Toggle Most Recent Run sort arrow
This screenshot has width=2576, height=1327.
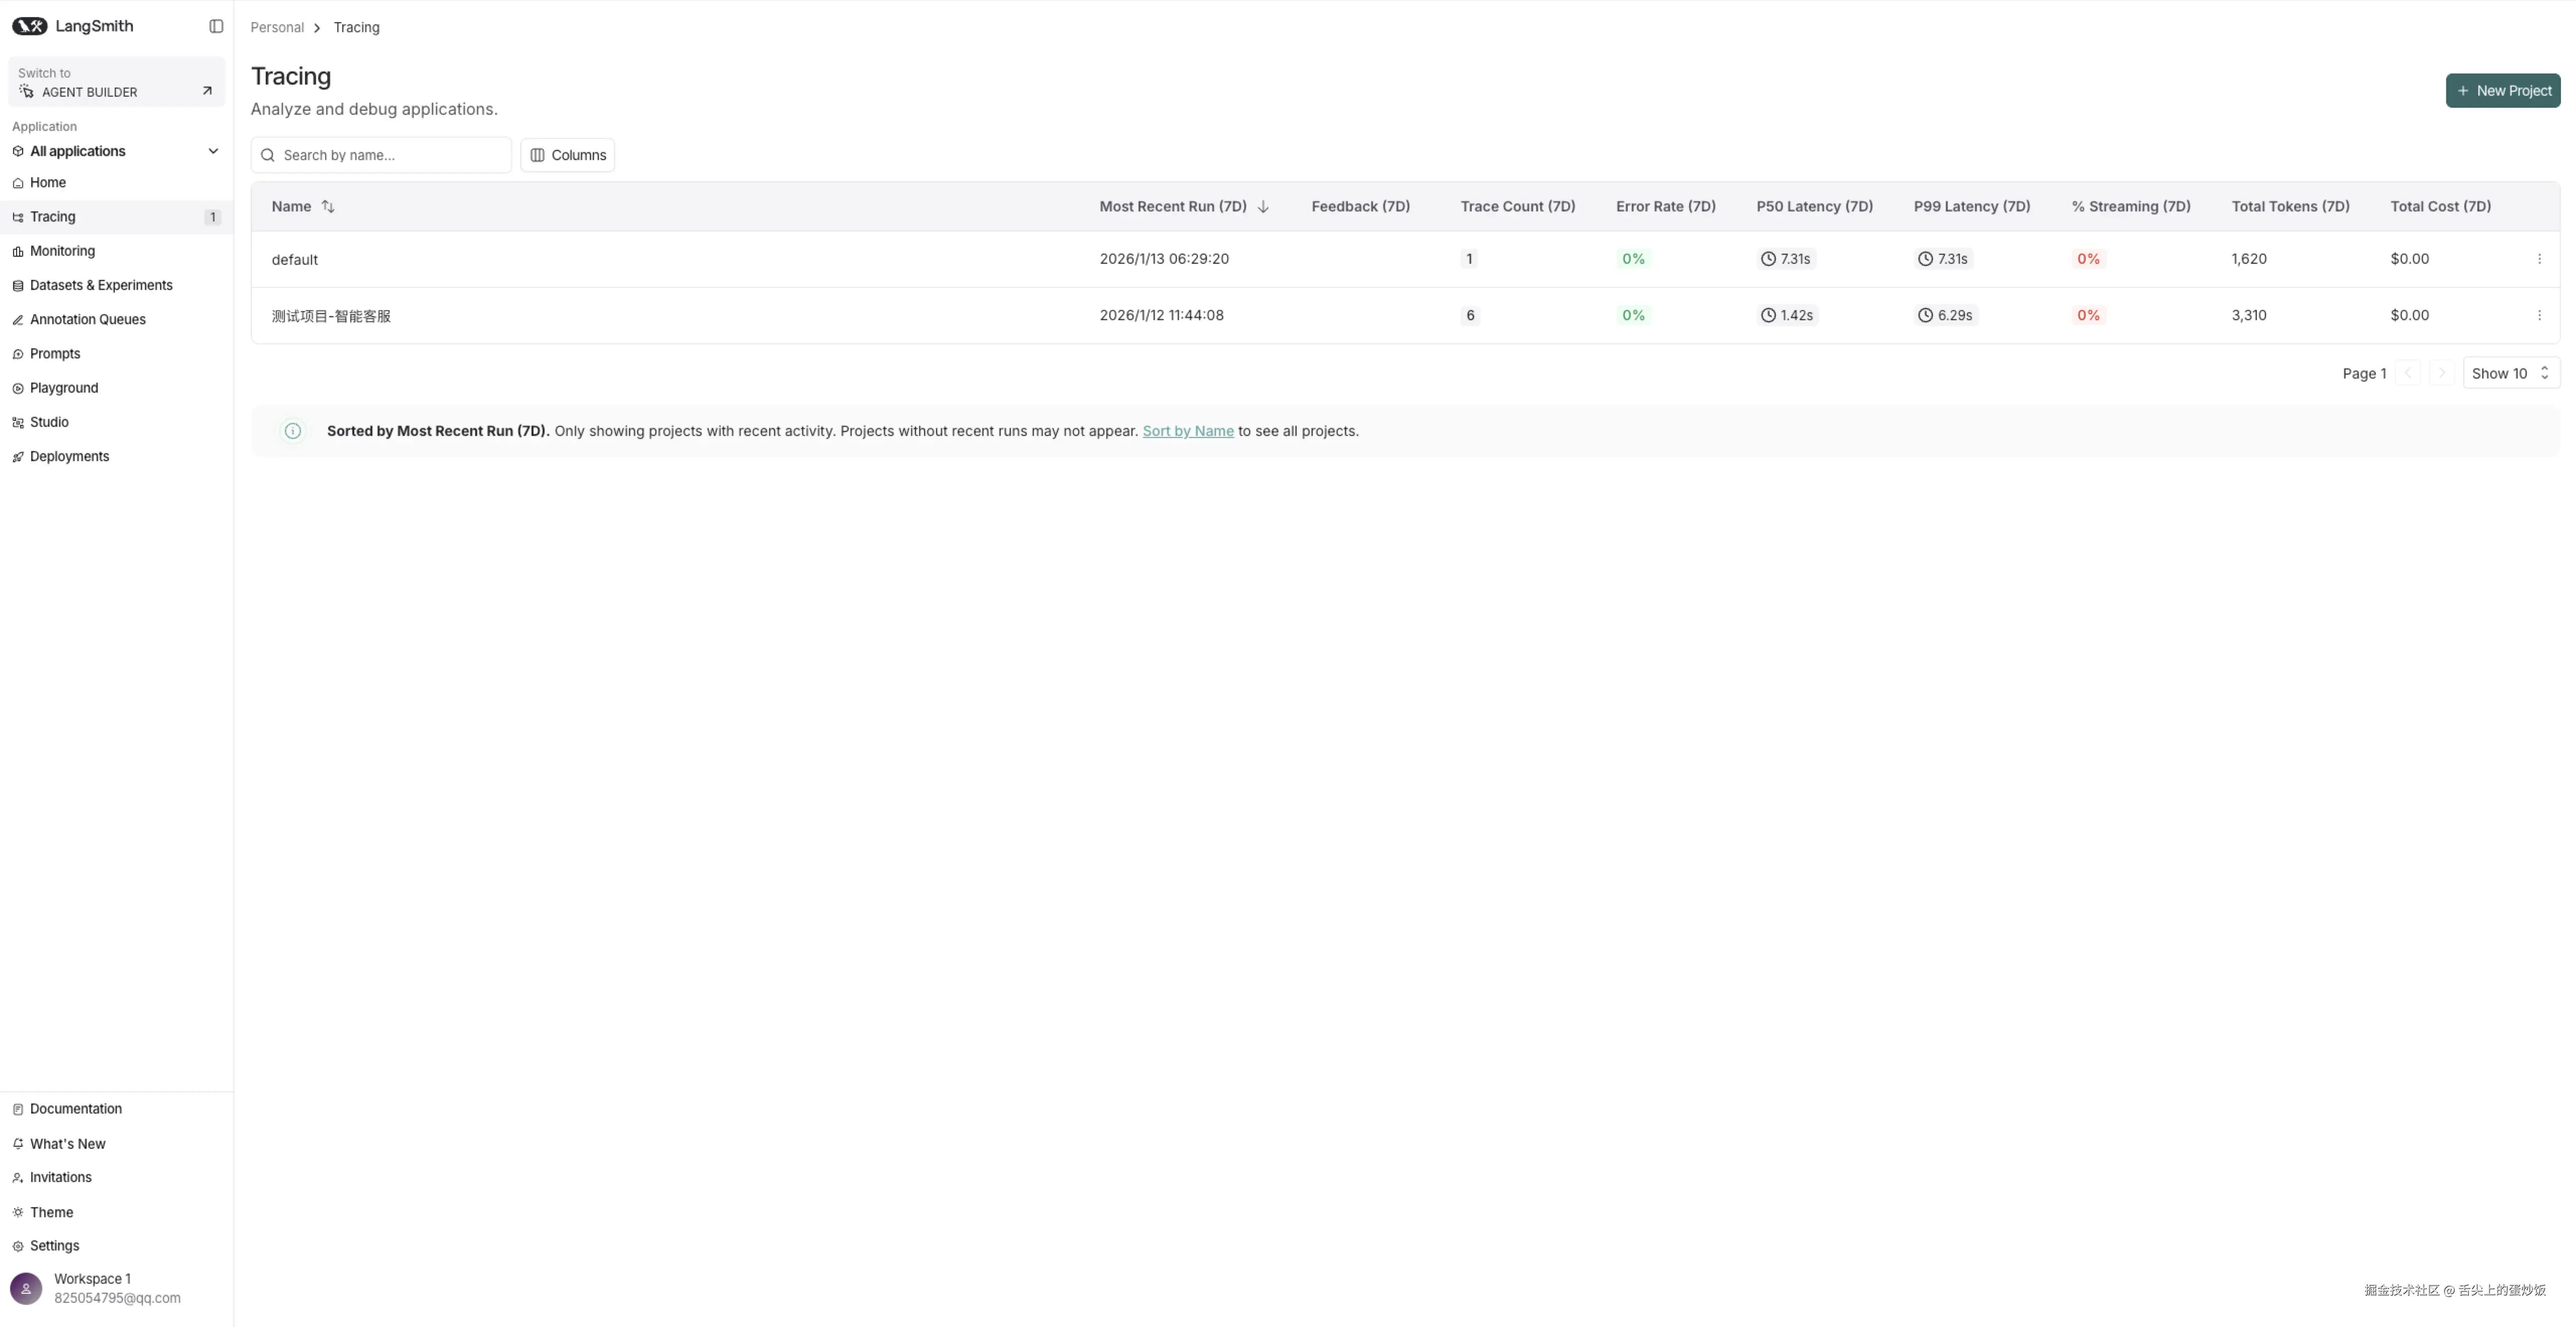1263,207
